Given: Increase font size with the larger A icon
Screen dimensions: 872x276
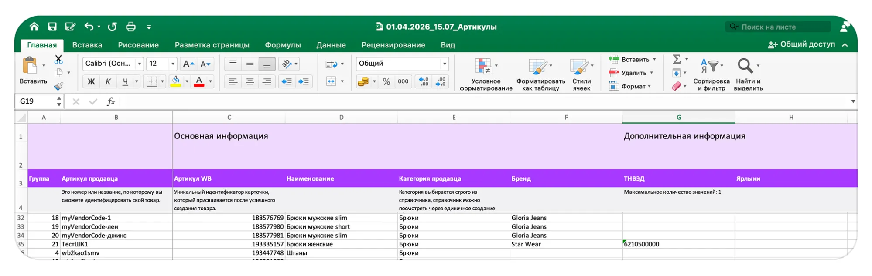Looking at the screenshot, I should (x=188, y=64).
